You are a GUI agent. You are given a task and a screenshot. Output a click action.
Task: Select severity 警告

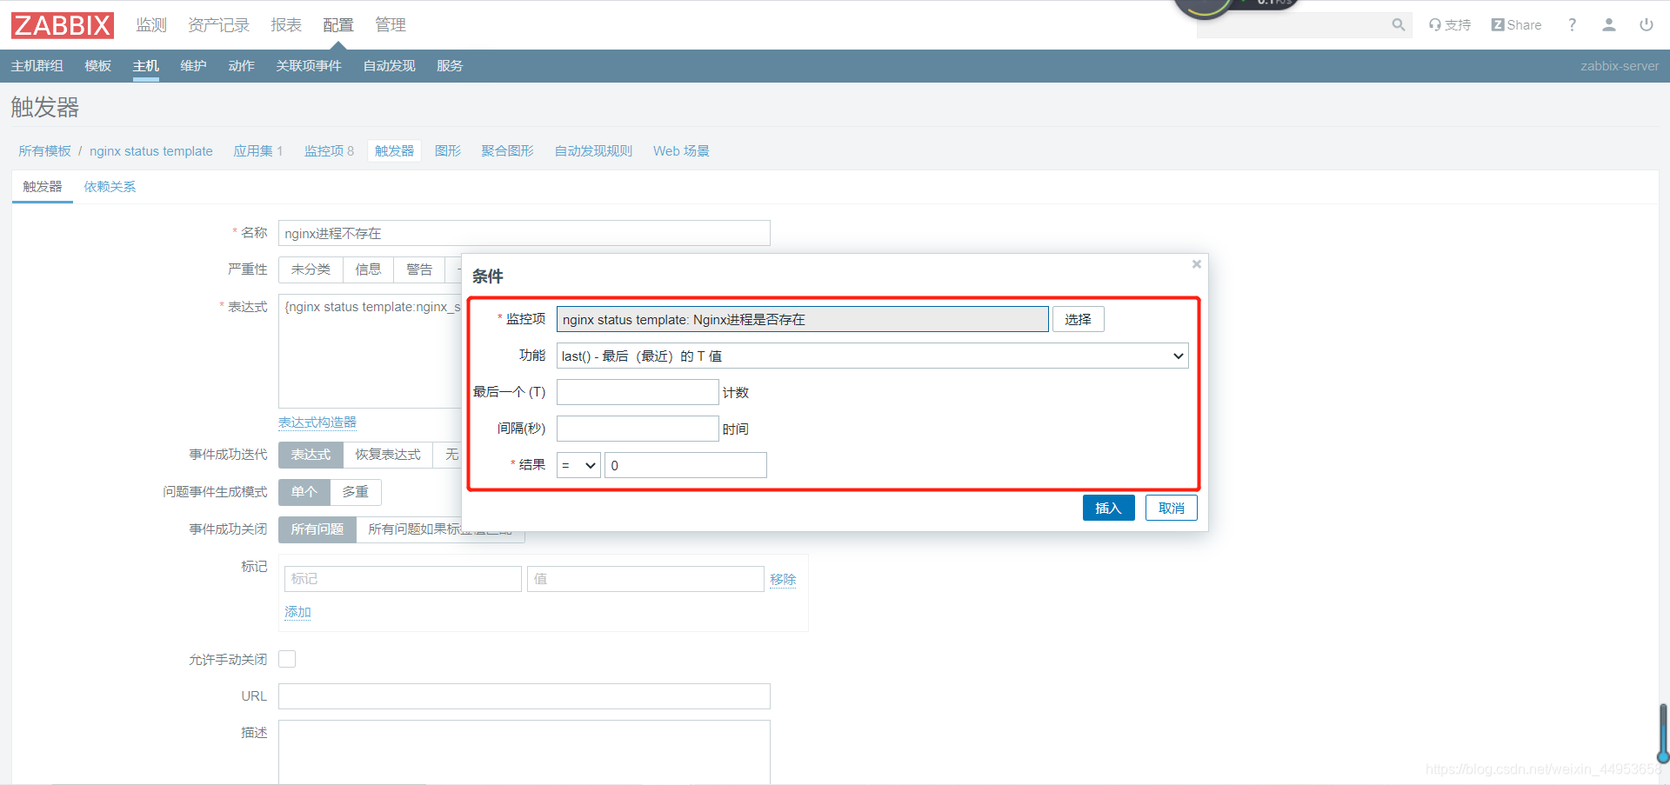click(419, 269)
